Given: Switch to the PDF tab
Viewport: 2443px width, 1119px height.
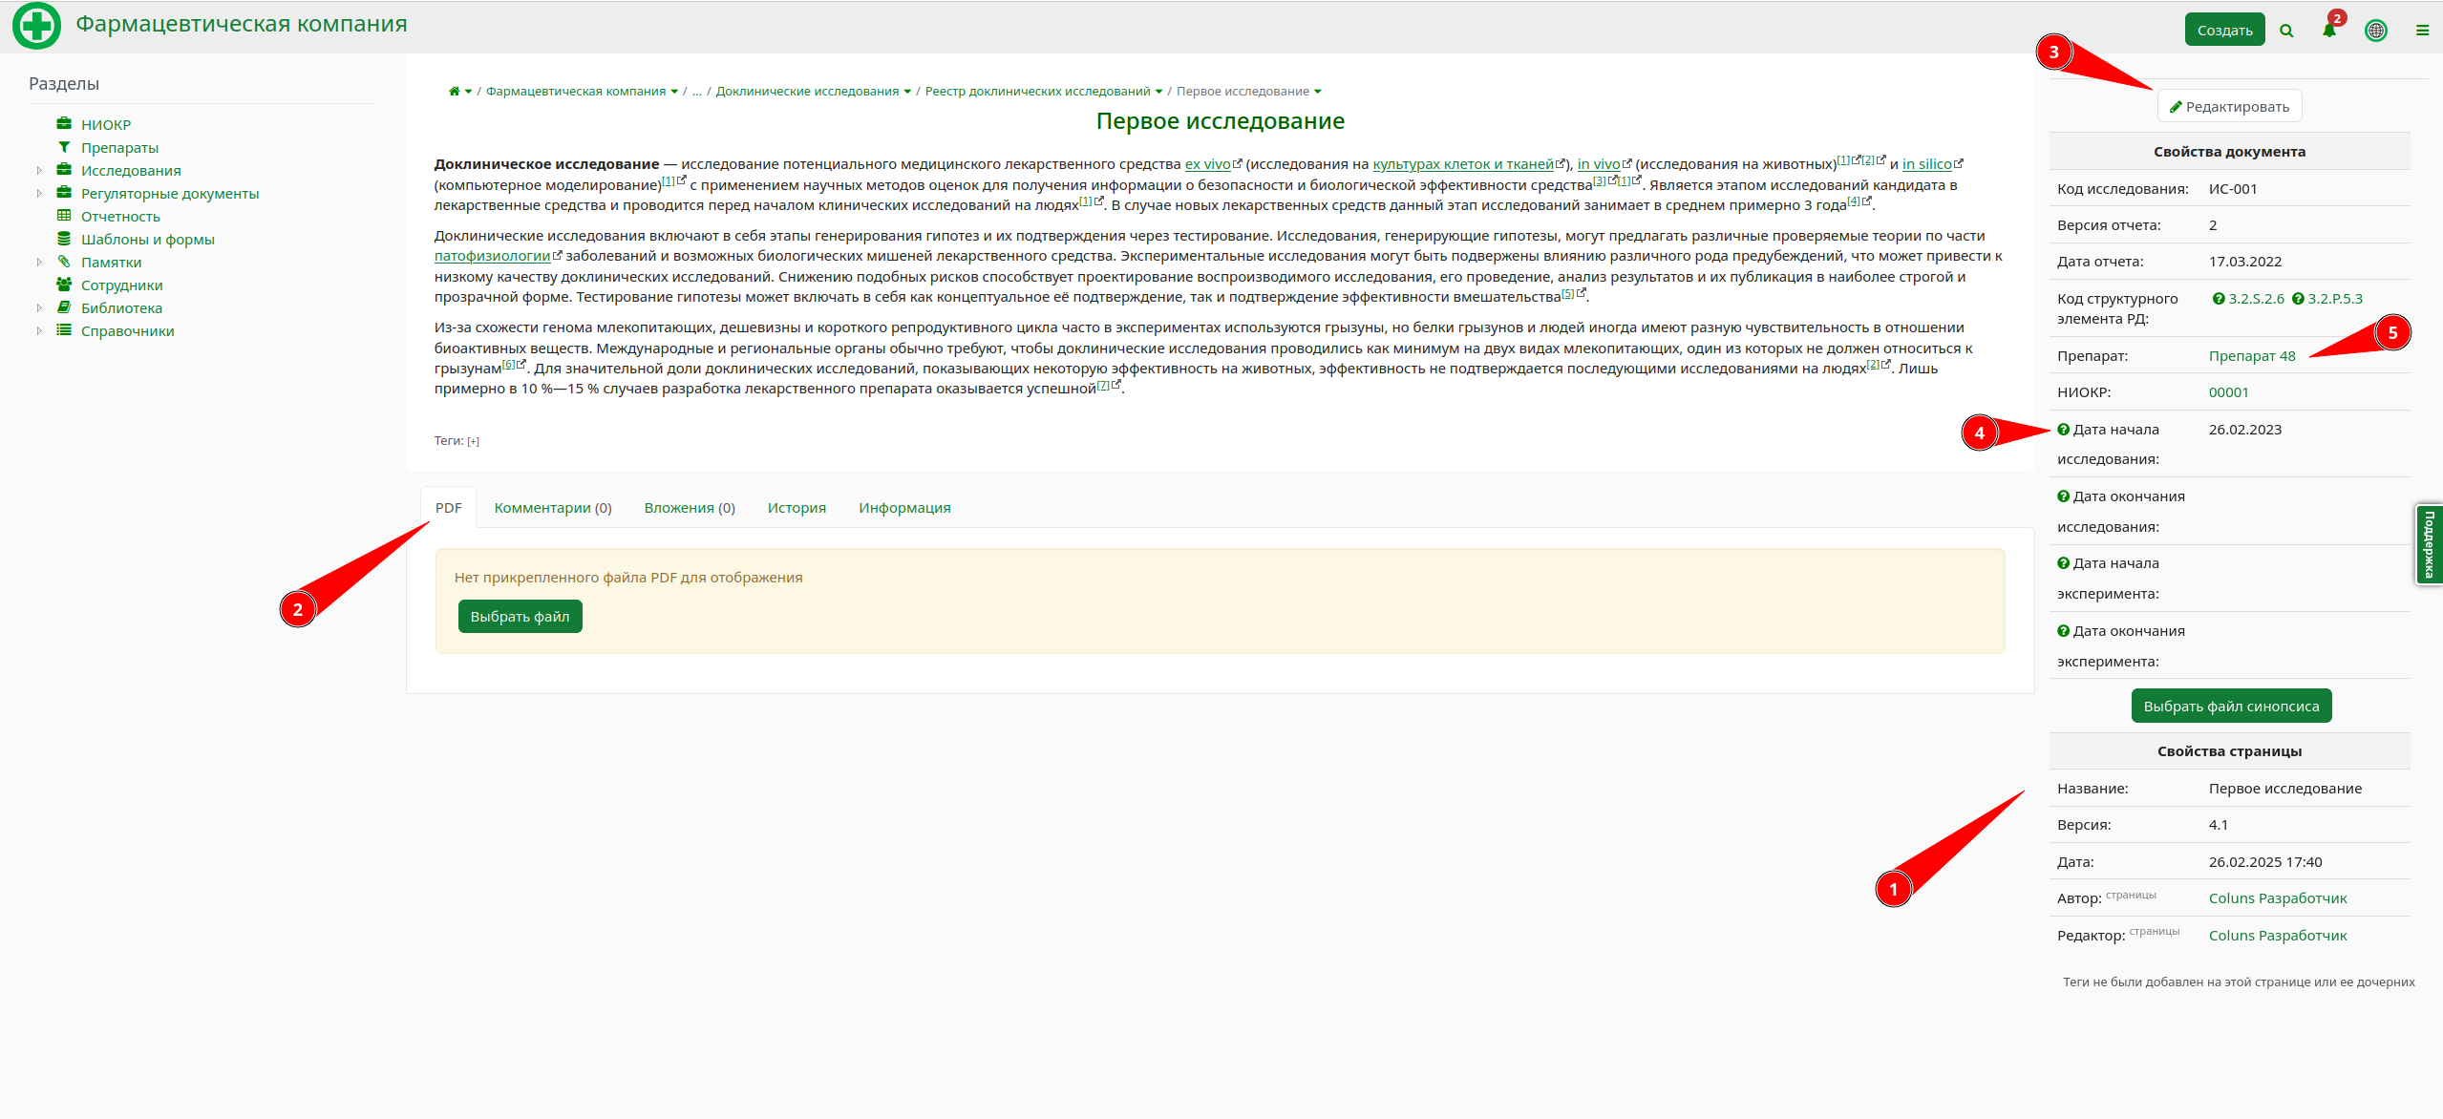Looking at the screenshot, I should click(448, 508).
